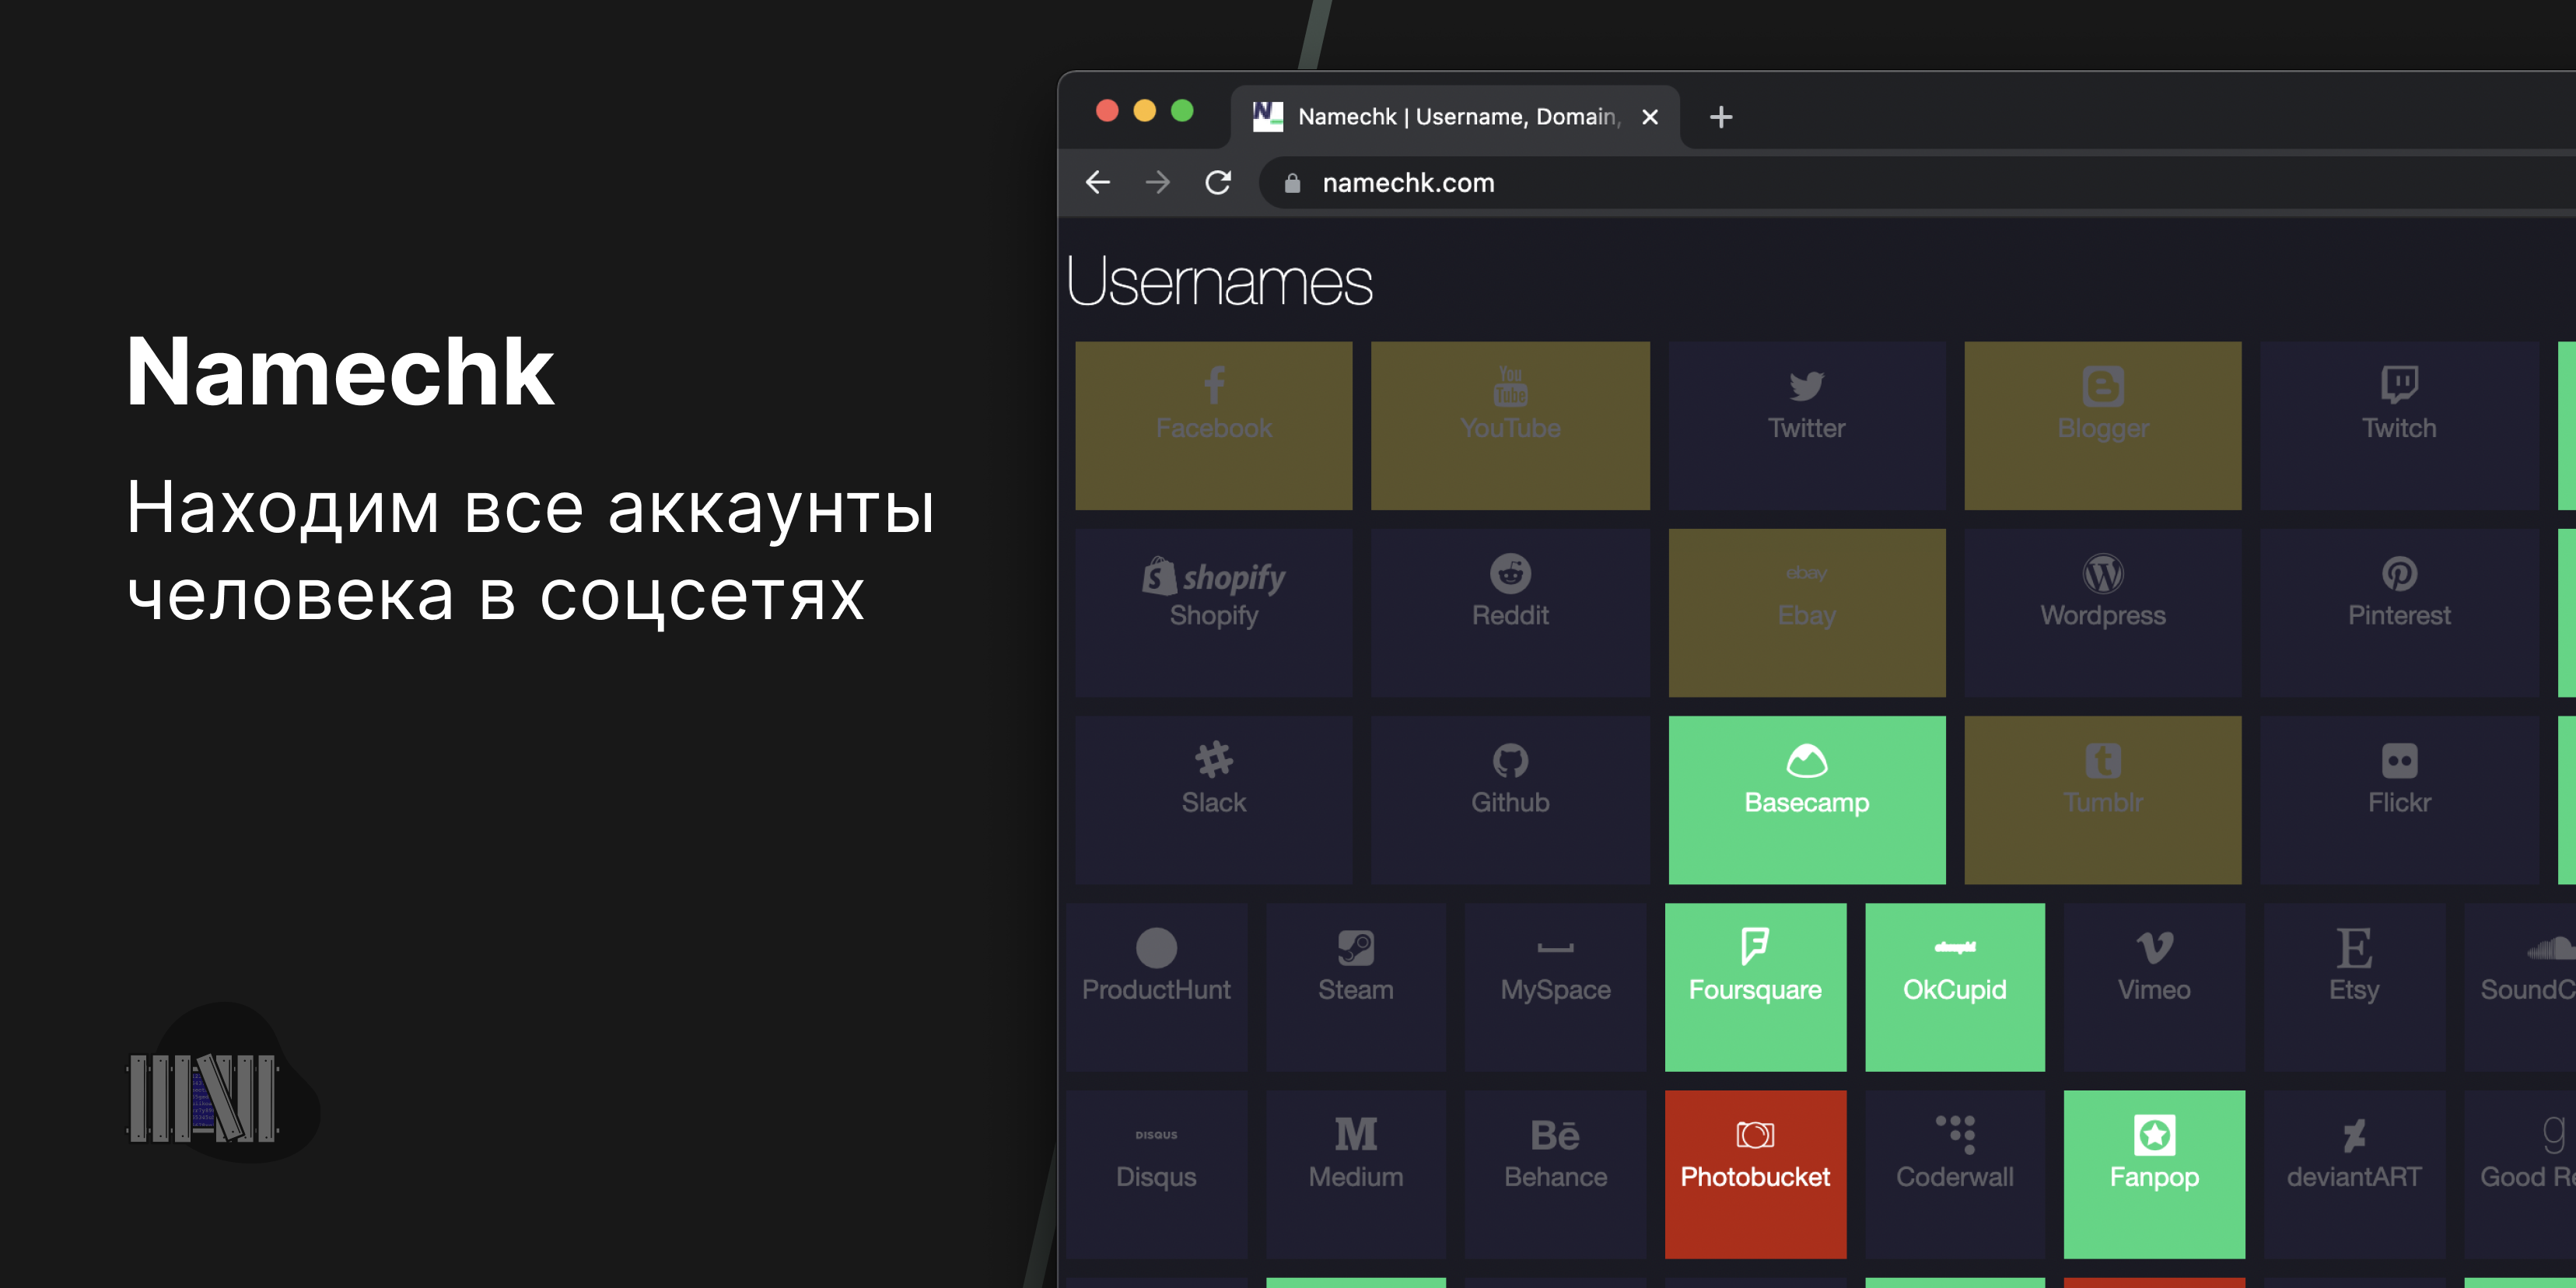The height and width of the screenshot is (1288, 2576).
Task: Open the Coderwall tile
Action: [1954, 1174]
